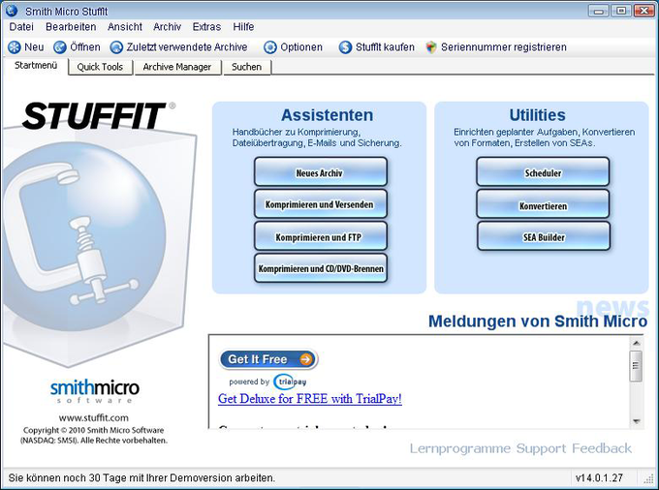Click the Optionen toolbar label
This screenshot has width=659, height=490.
coord(301,47)
